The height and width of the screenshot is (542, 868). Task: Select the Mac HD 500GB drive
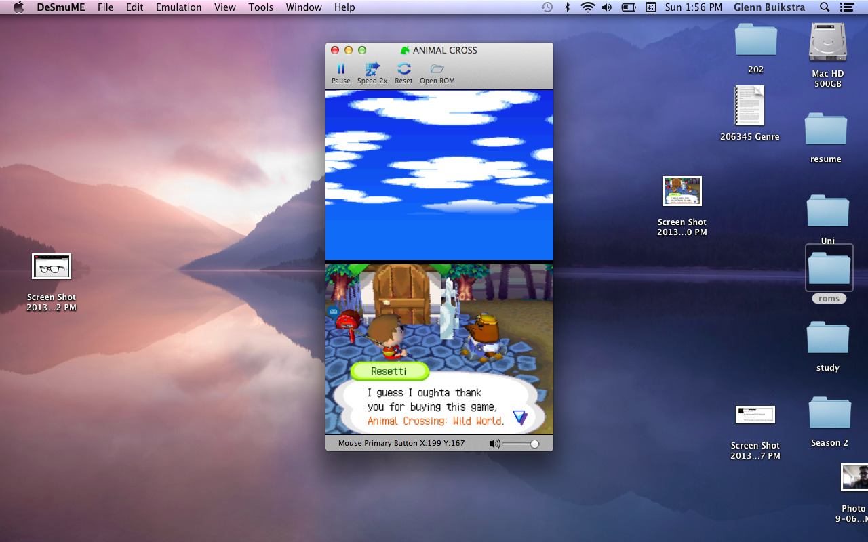pos(828,42)
